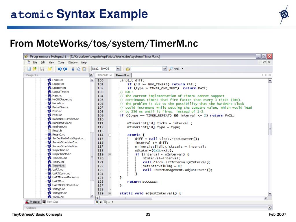Click the next tab arrow at editor right
Viewport: 296px width, 222px height.
click(x=266, y=75)
